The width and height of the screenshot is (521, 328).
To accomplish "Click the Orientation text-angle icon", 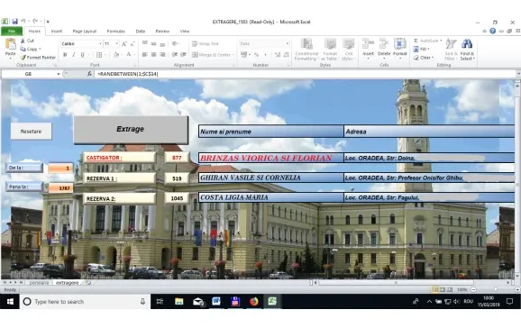I will (x=175, y=43).
